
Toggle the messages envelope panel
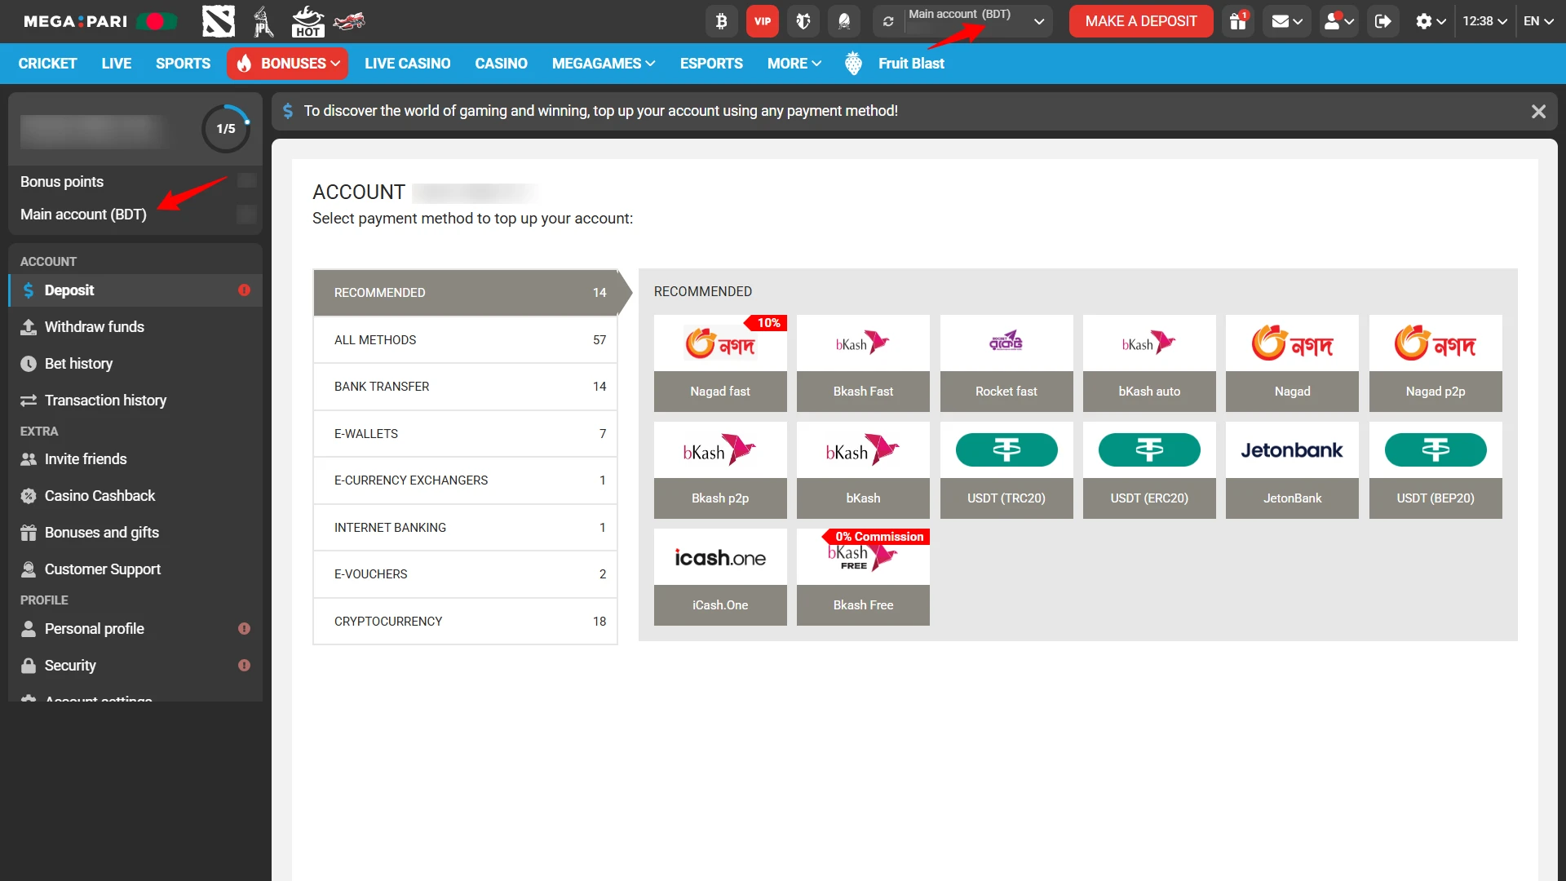[x=1286, y=21]
